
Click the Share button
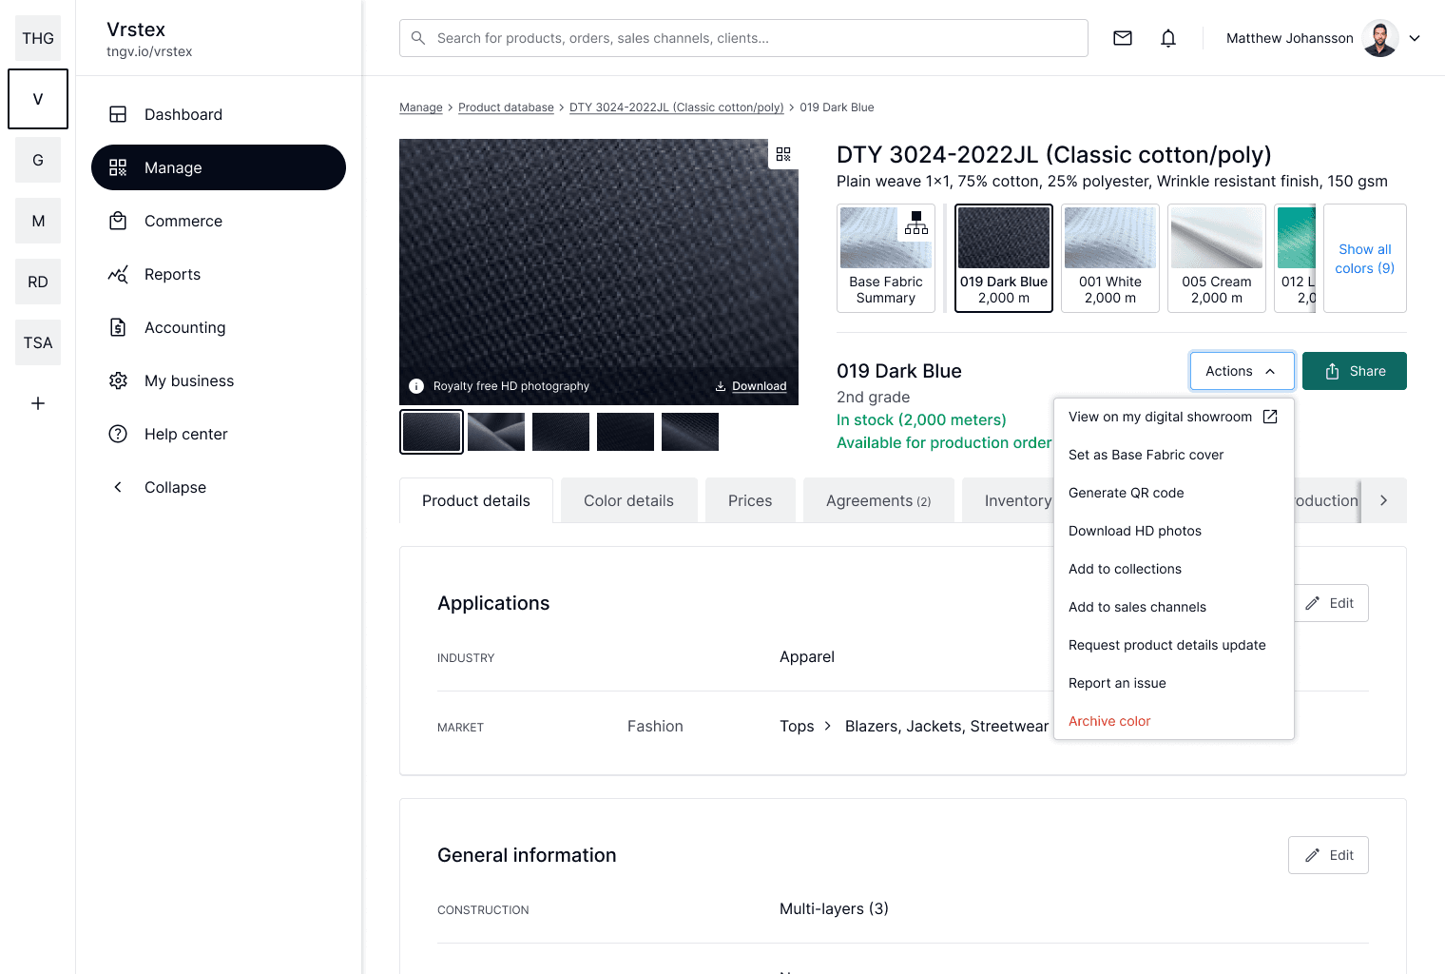pos(1355,371)
